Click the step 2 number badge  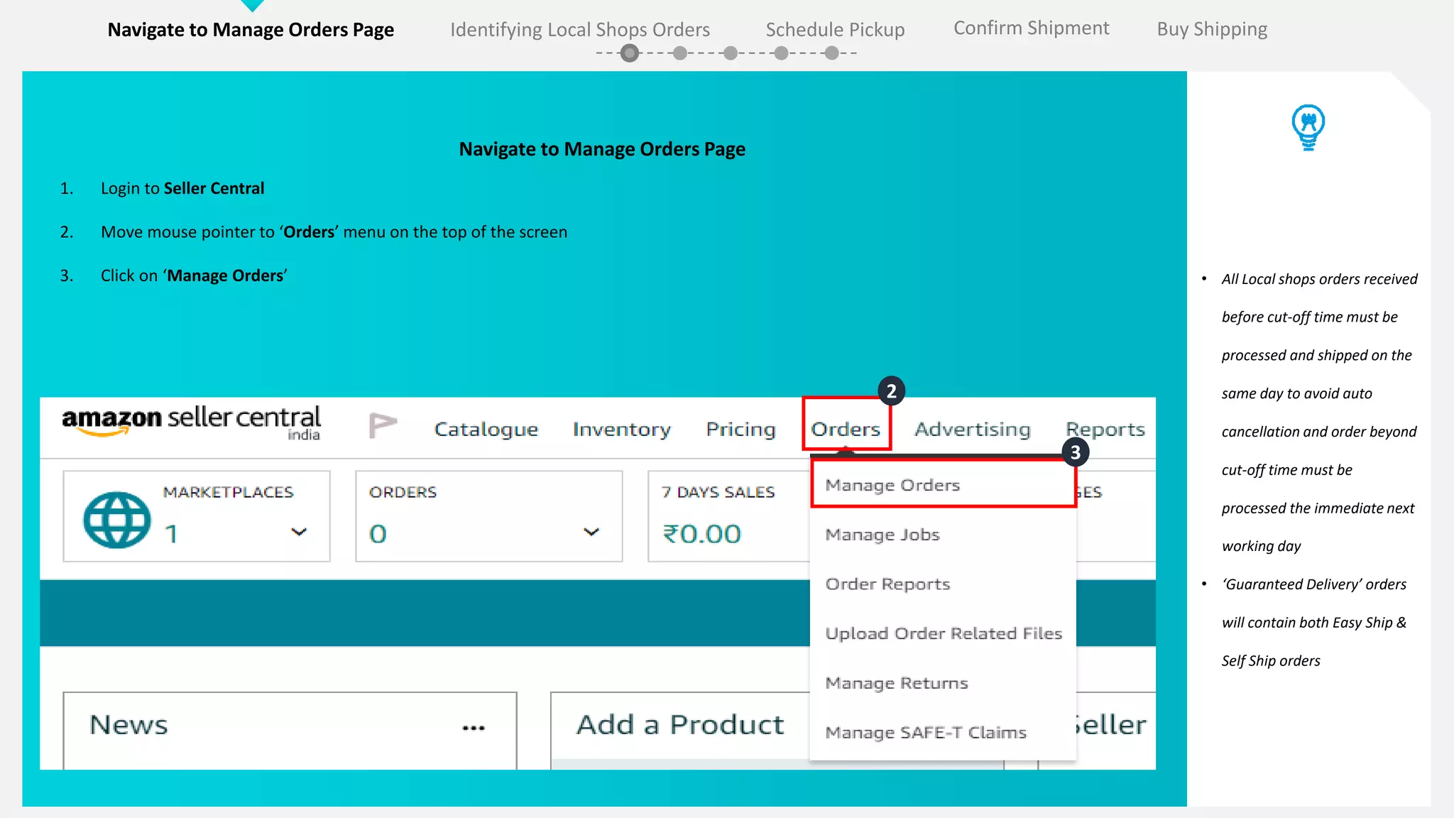click(x=891, y=391)
